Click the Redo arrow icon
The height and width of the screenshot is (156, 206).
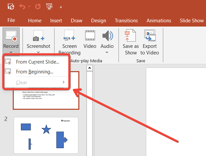[x=38, y=6]
